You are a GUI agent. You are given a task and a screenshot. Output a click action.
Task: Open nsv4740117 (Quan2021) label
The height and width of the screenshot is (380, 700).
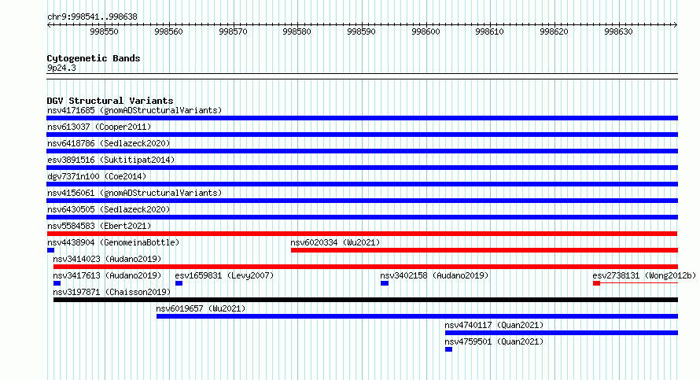point(494,325)
